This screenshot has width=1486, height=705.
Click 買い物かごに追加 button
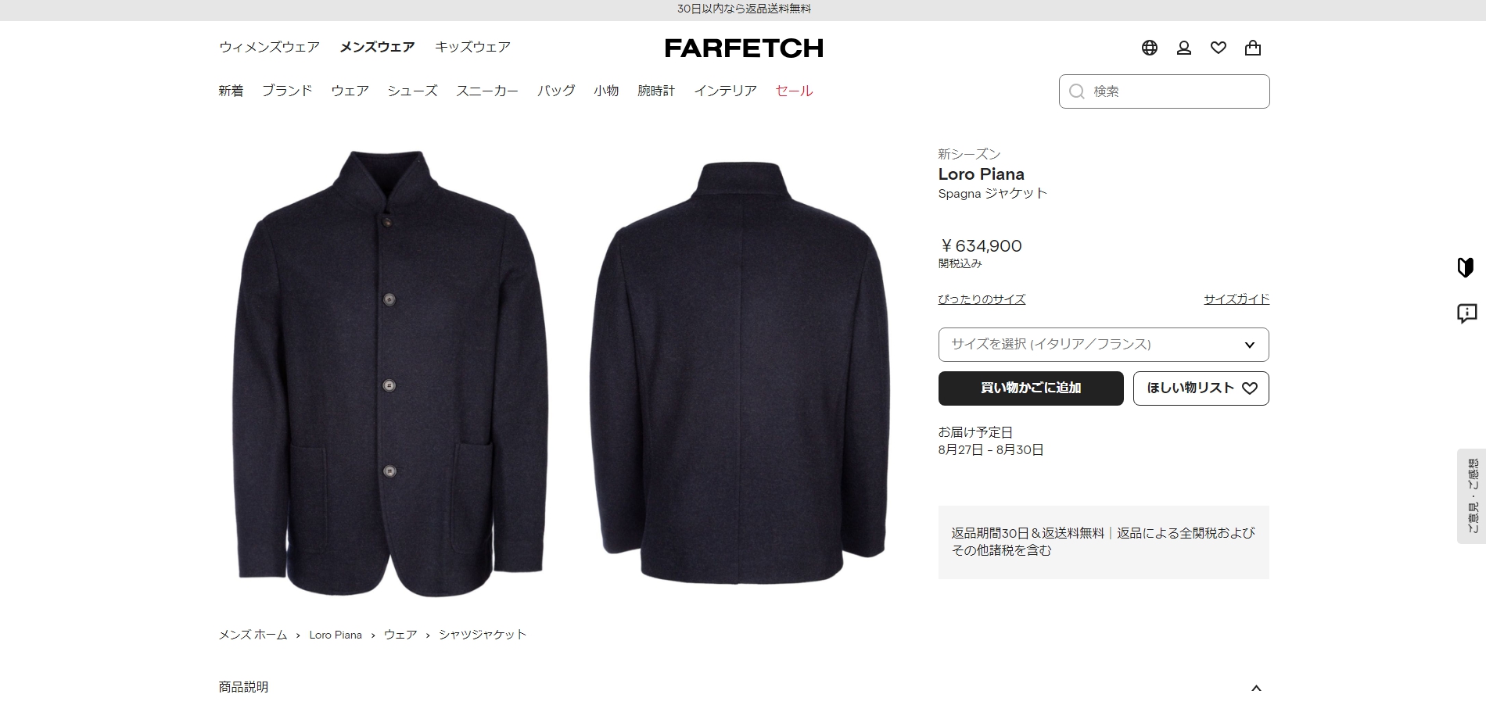pyautogui.click(x=1031, y=388)
